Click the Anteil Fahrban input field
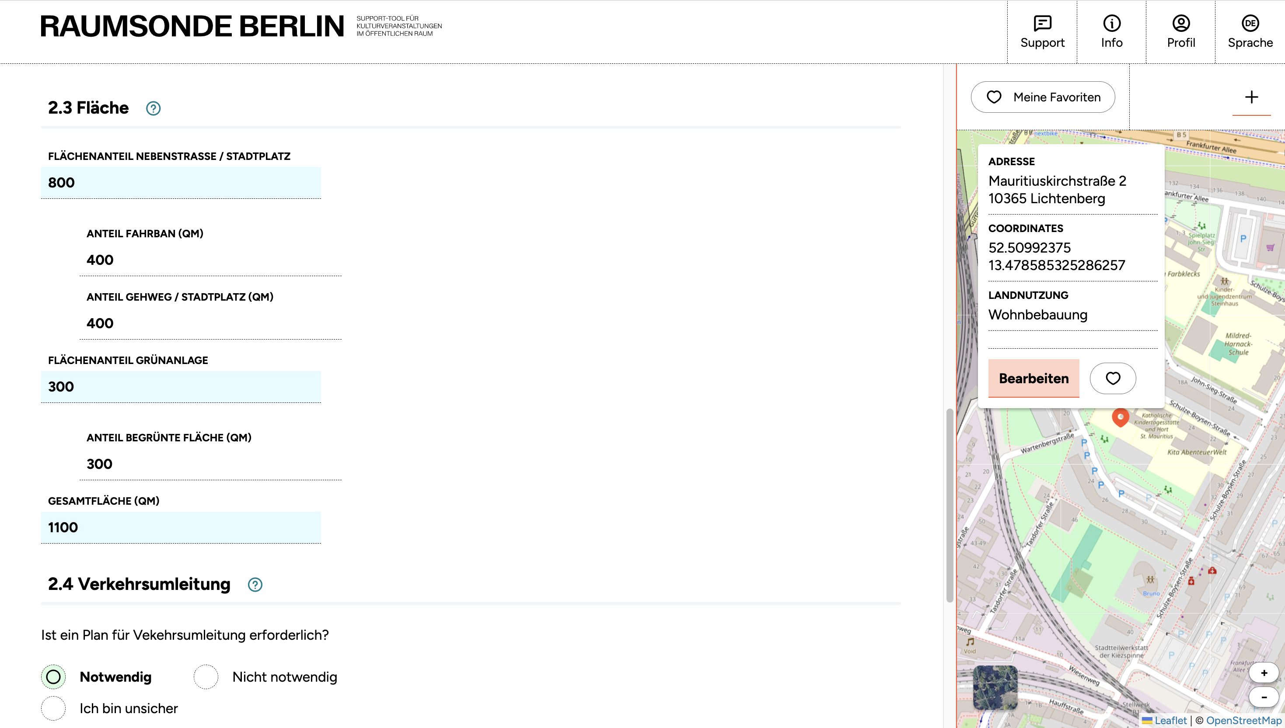Screen dimensions: 1285x728 (210, 260)
